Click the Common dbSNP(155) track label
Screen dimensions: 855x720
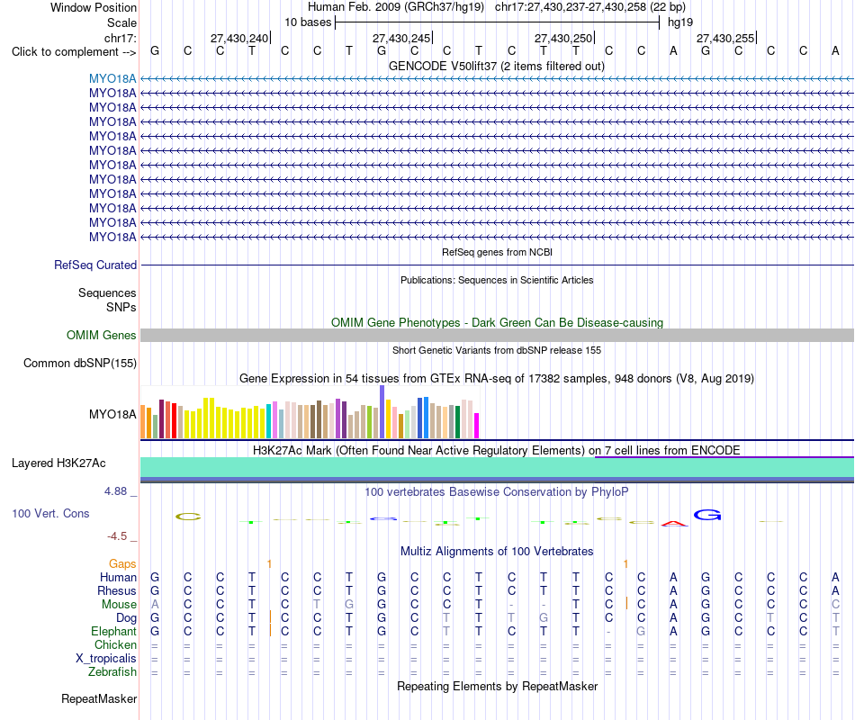click(80, 364)
